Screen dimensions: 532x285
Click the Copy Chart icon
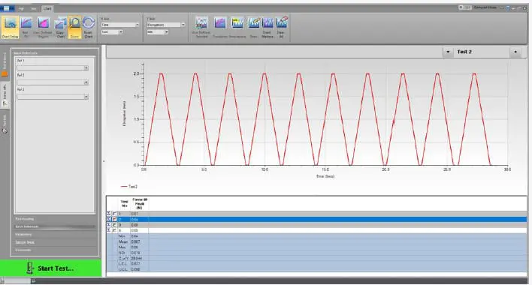[60, 27]
